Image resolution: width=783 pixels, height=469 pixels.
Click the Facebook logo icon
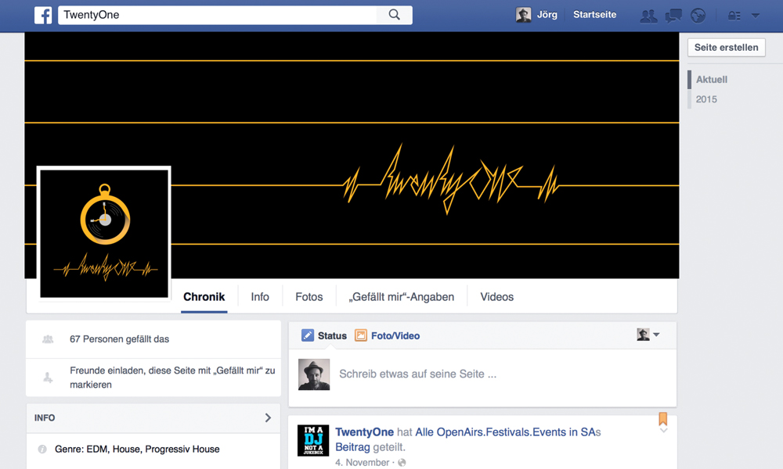click(43, 15)
